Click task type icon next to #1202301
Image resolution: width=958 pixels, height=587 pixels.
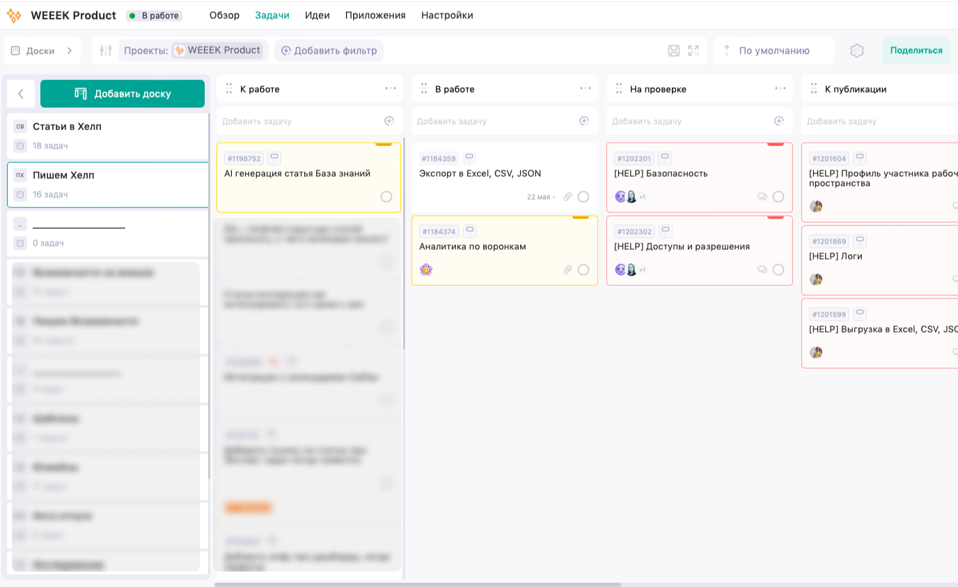tap(665, 159)
